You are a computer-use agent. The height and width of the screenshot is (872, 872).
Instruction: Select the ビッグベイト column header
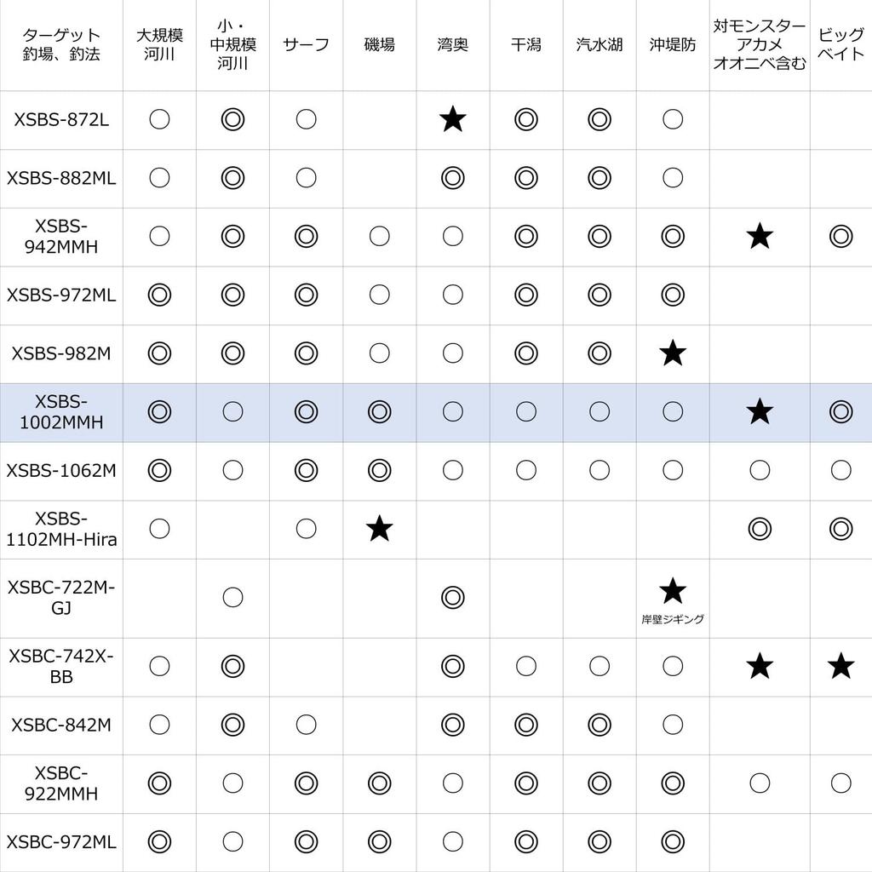[840, 44]
